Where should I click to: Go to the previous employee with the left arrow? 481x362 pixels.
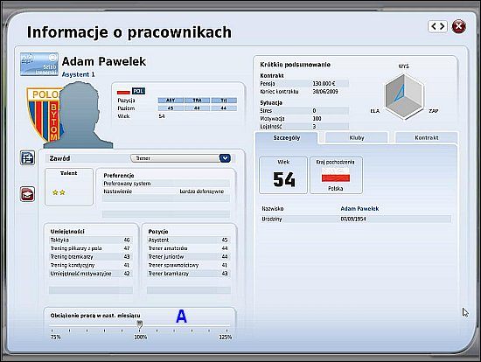pos(434,26)
